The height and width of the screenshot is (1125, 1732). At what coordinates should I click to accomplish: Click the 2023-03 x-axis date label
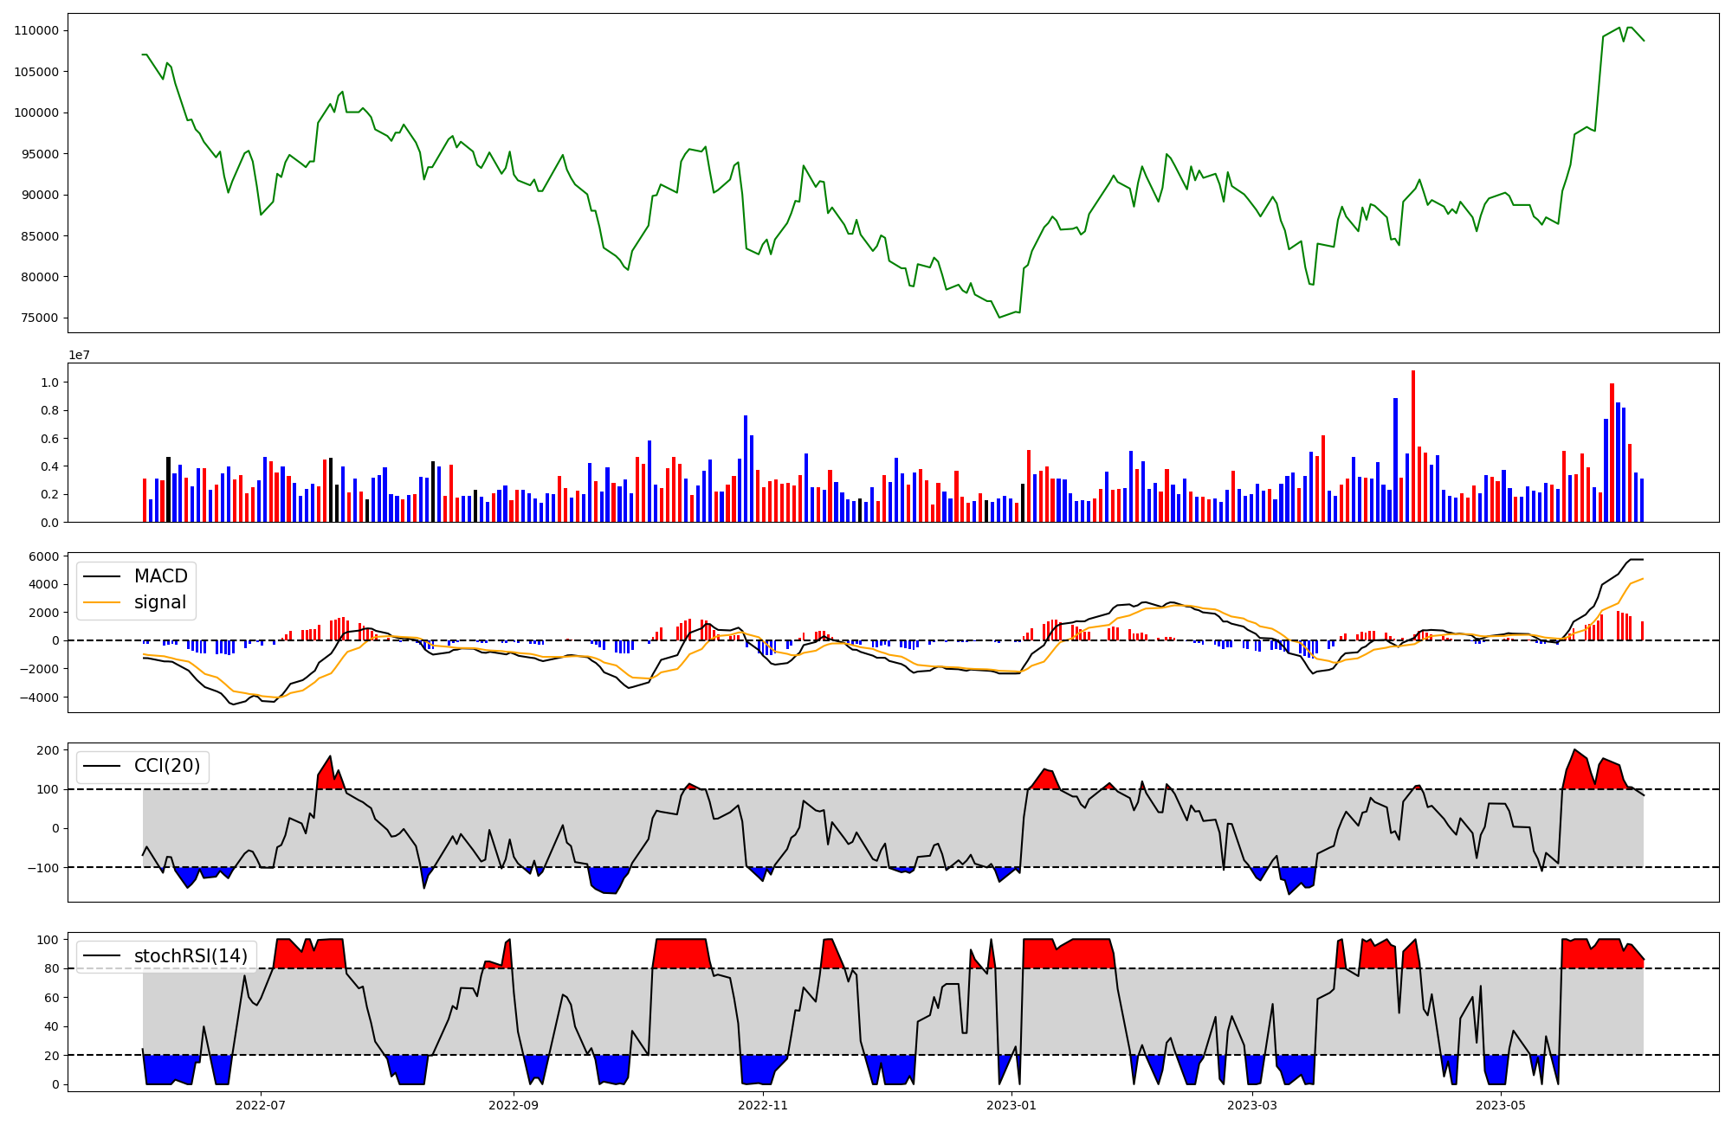tap(1252, 1105)
